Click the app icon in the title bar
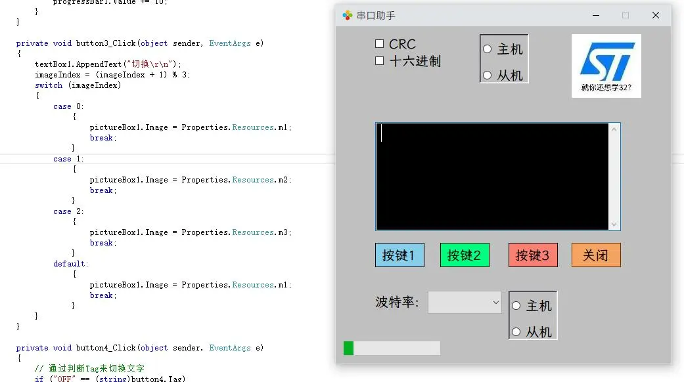The width and height of the screenshot is (684, 382). click(x=348, y=15)
